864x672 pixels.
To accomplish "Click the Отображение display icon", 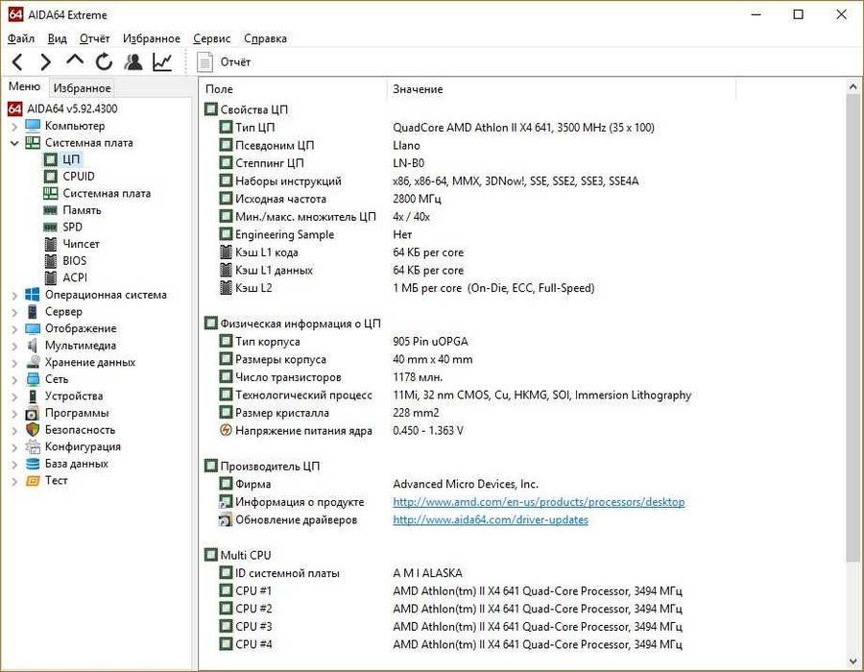I will click(x=33, y=329).
